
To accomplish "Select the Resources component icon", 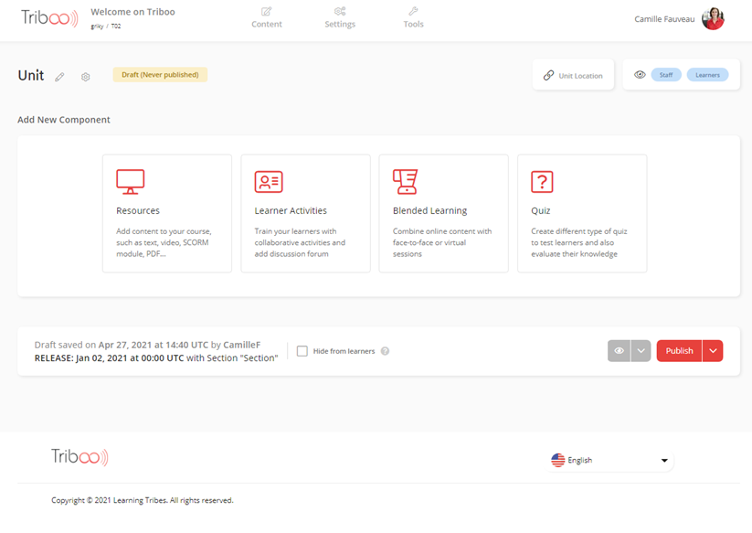I will coord(131,181).
